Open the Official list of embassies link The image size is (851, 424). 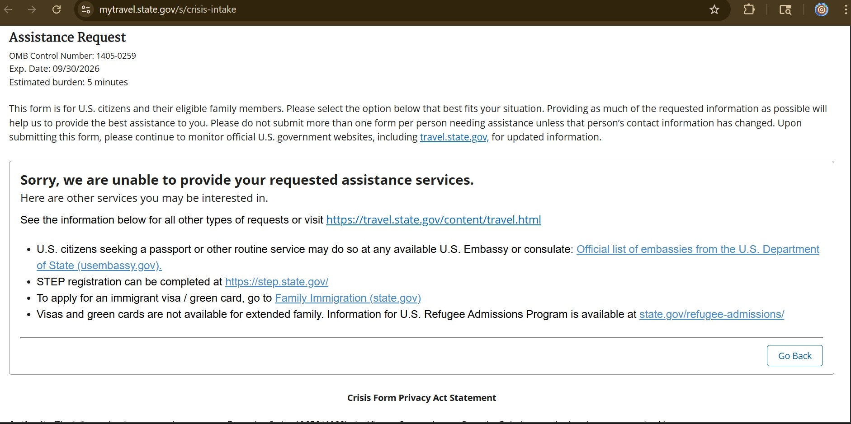click(697, 249)
